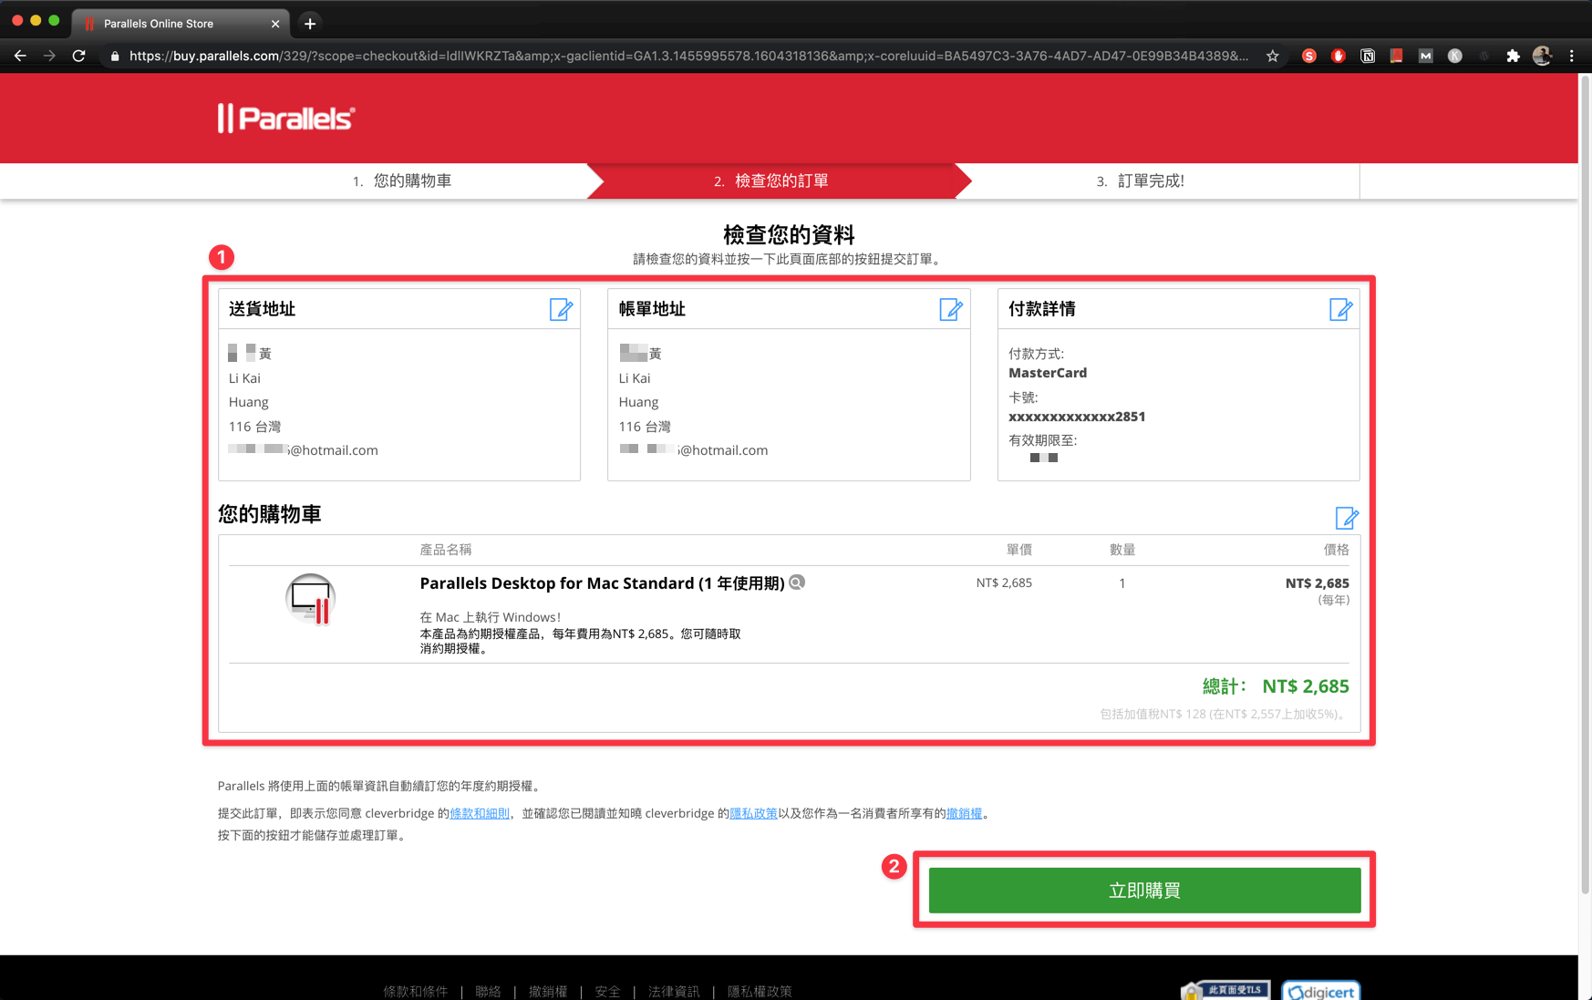Open footer link 法律資訊
The height and width of the screenshot is (1000, 1592).
tap(674, 991)
